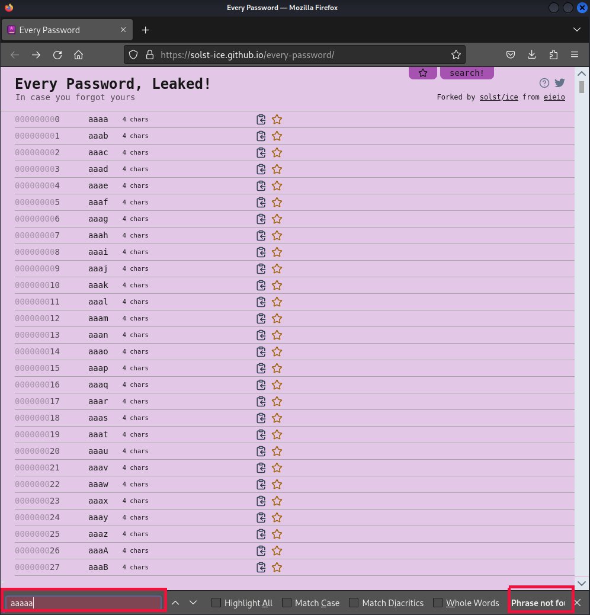The width and height of the screenshot is (590, 615).
Task: Click the scrollbar up arrow
Action: 581,73
